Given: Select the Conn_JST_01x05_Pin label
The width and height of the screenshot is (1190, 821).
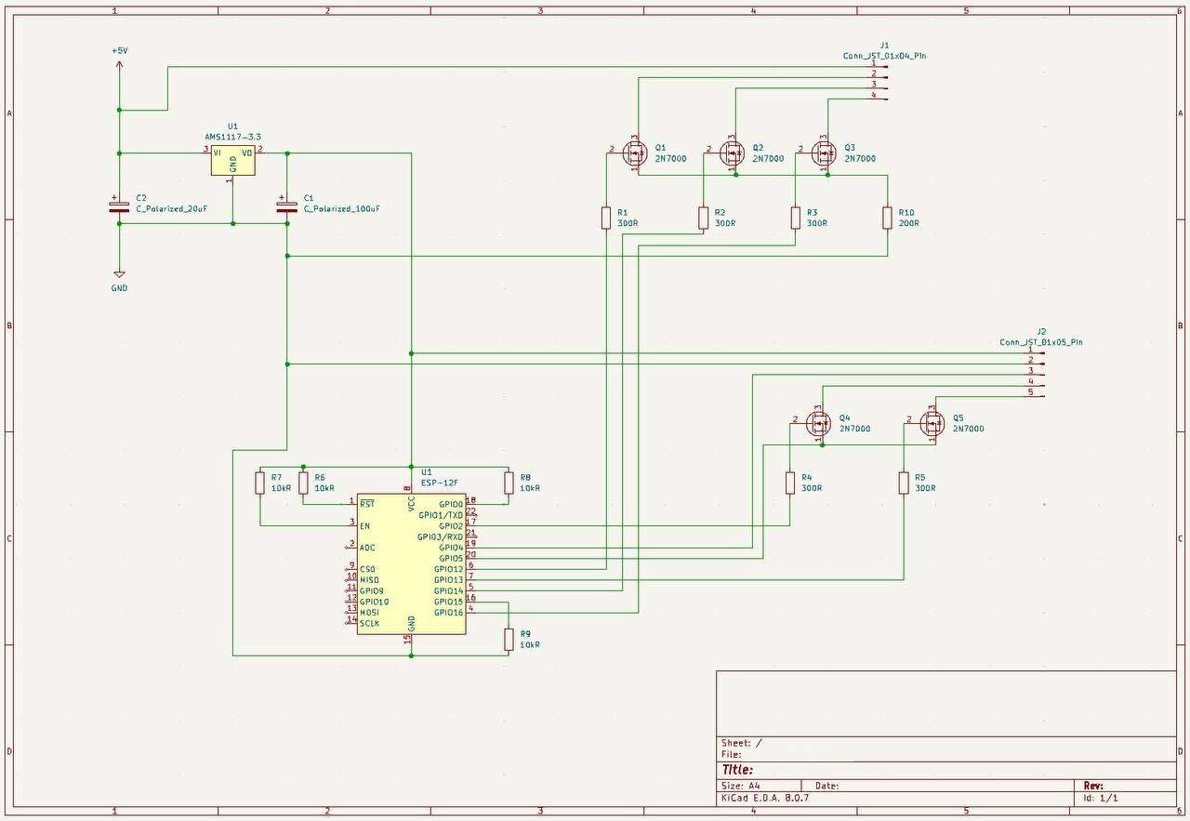Looking at the screenshot, I should 1041,342.
